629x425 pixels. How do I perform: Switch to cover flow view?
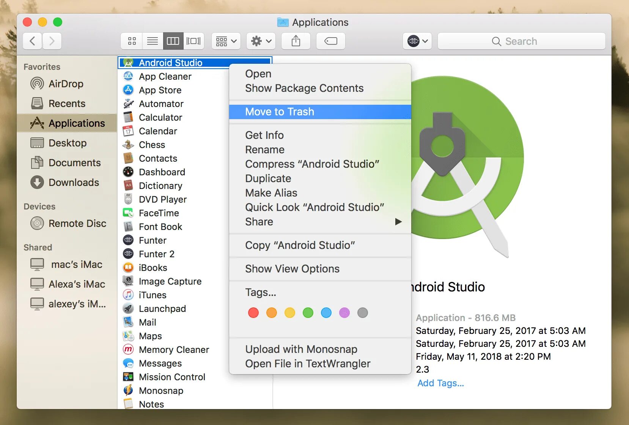[194, 41]
